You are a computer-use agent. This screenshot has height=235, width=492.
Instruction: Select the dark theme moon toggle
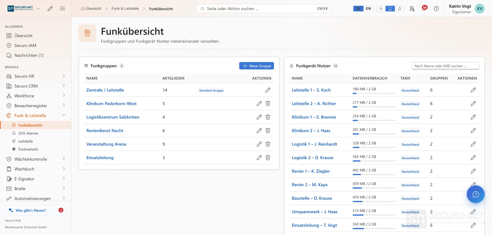[399, 8]
